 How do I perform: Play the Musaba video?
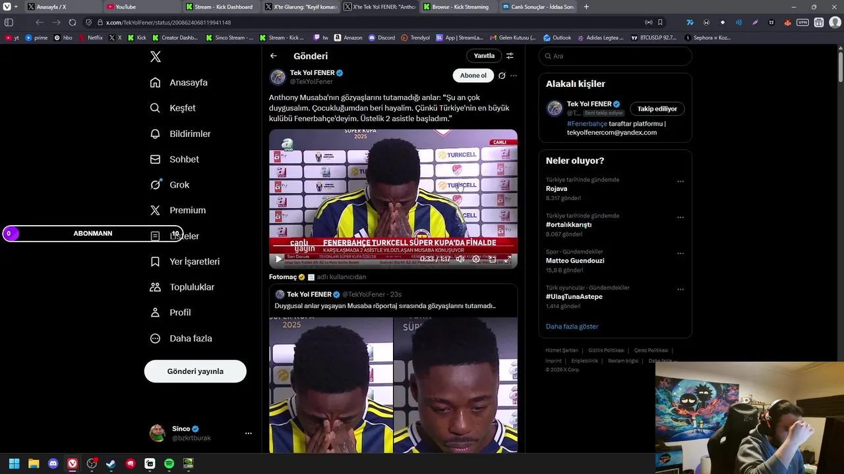[278, 259]
